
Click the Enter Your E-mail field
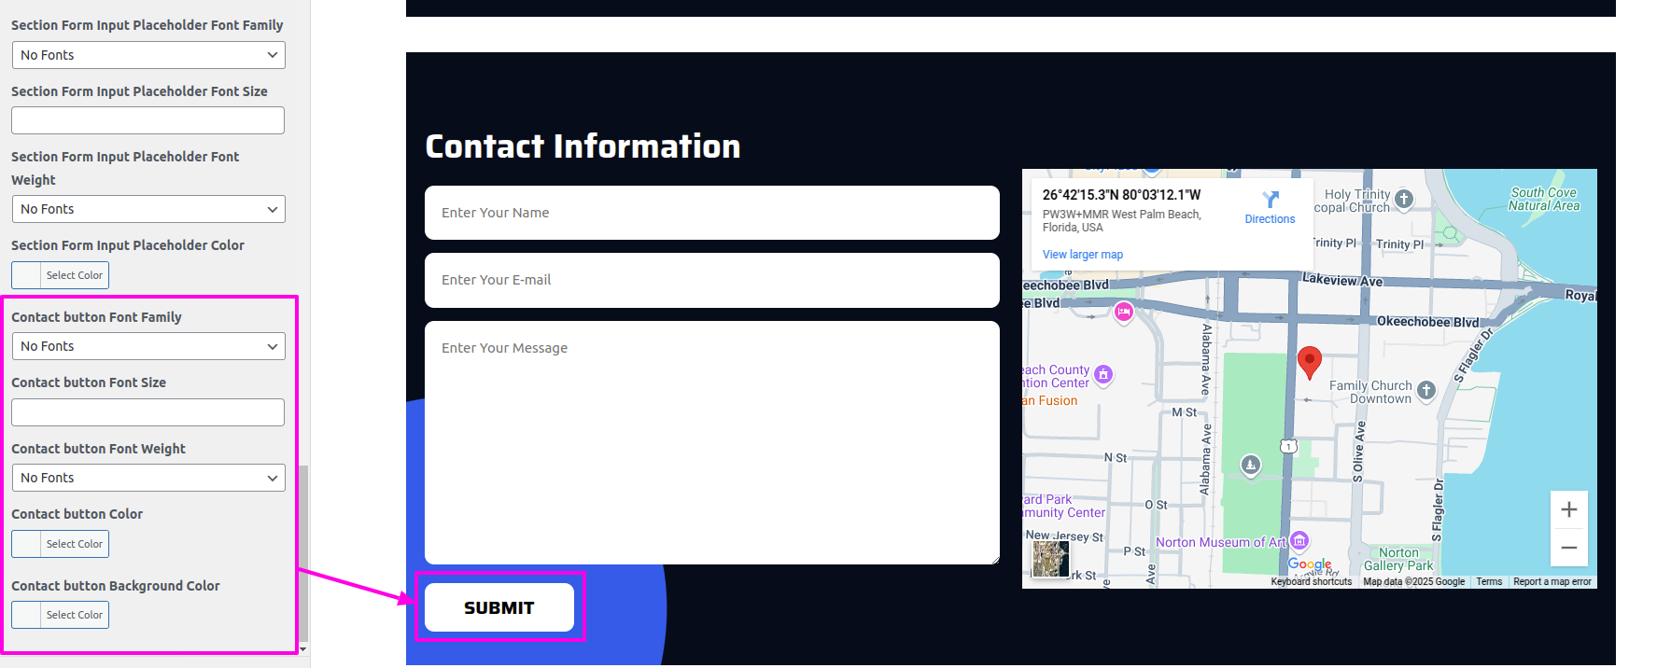[x=712, y=280]
